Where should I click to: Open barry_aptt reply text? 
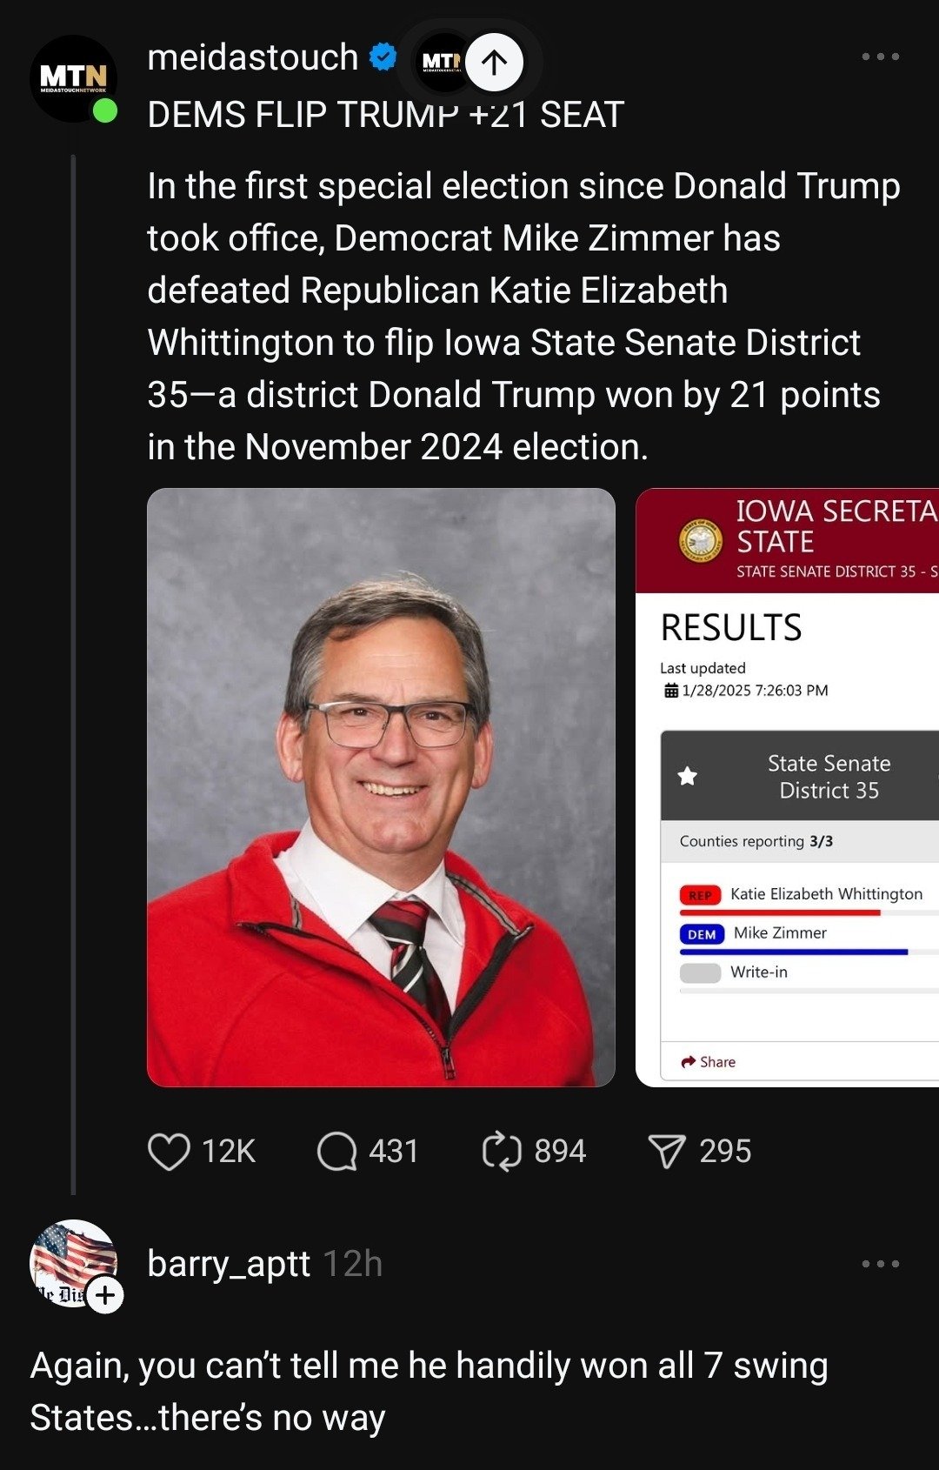pyautogui.click(x=429, y=1391)
